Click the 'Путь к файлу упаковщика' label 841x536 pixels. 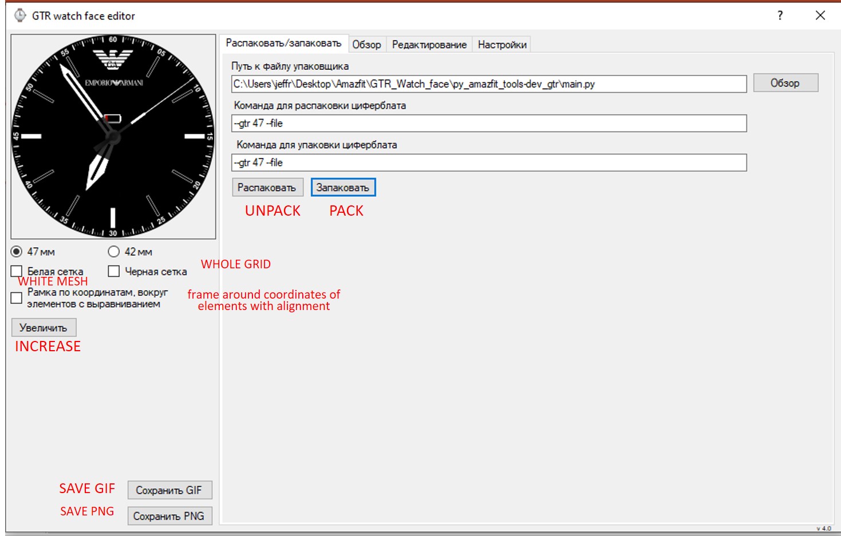(290, 66)
